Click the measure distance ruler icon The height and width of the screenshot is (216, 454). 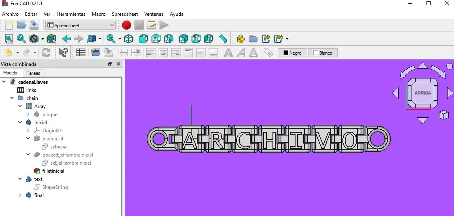point(223,38)
